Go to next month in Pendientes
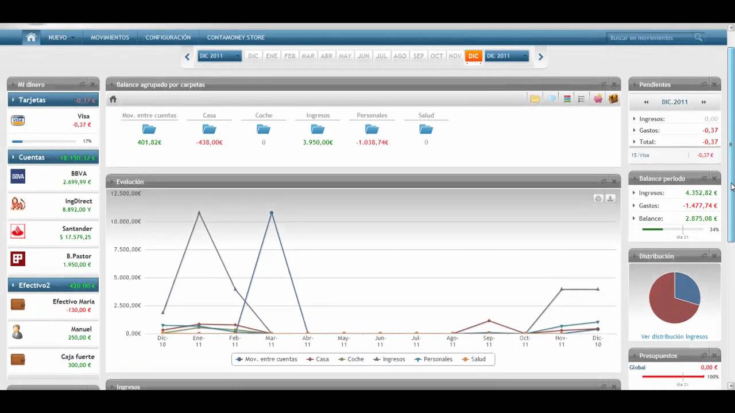Image resolution: width=735 pixels, height=413 pixels. coord(703,102)
